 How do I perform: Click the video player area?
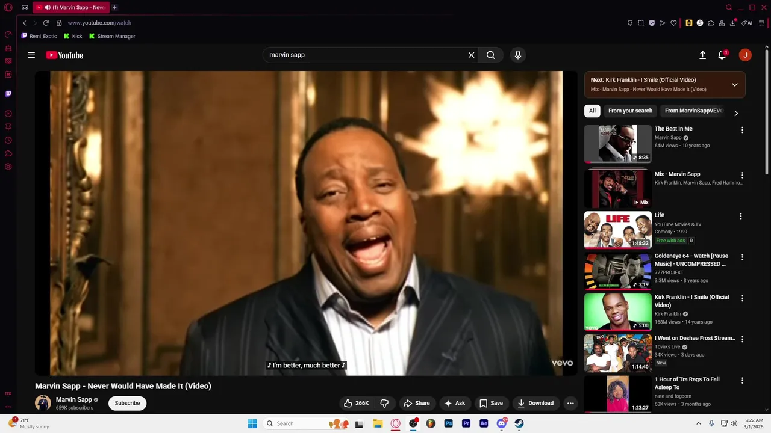306,223
